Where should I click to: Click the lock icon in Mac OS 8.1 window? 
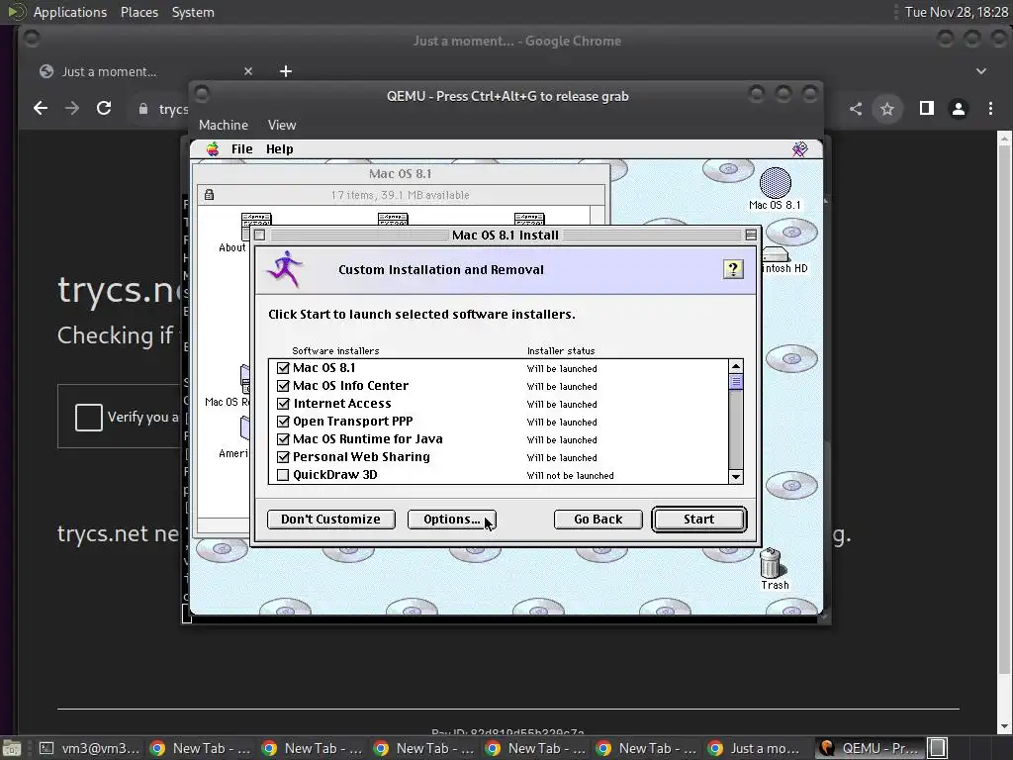[x=209, y=195]
